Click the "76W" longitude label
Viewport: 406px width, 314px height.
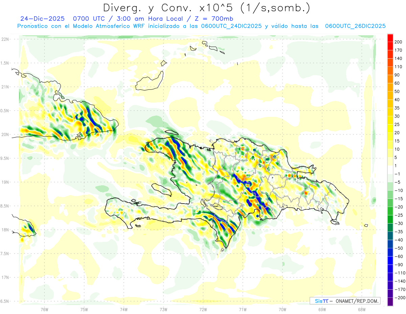pos(44,309)
